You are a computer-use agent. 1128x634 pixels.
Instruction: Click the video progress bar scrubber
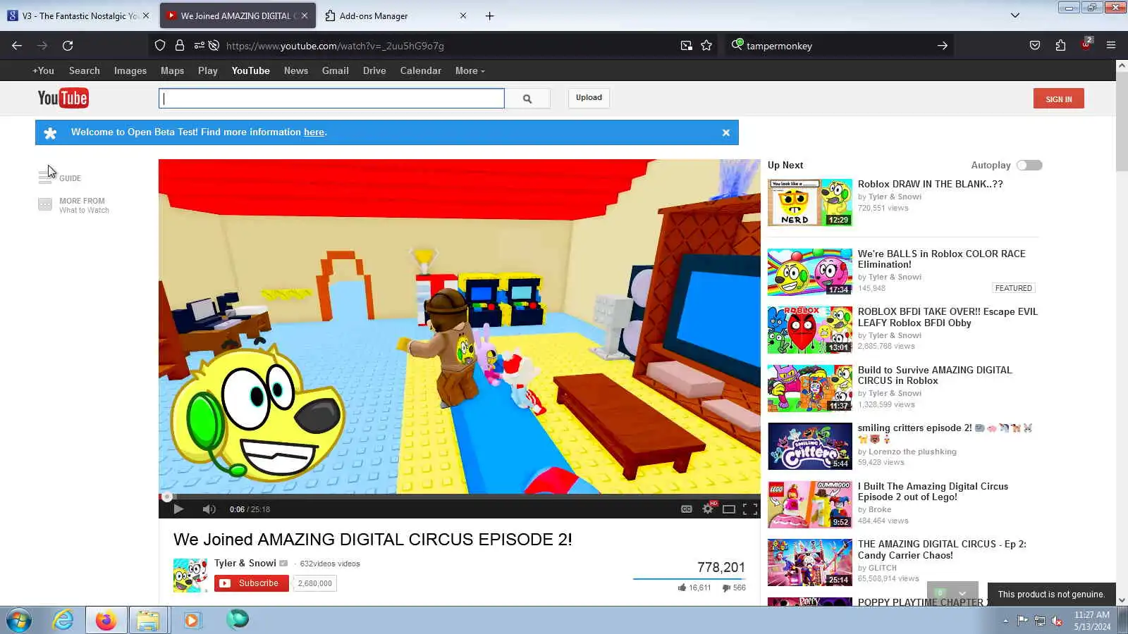coord(167,497)
